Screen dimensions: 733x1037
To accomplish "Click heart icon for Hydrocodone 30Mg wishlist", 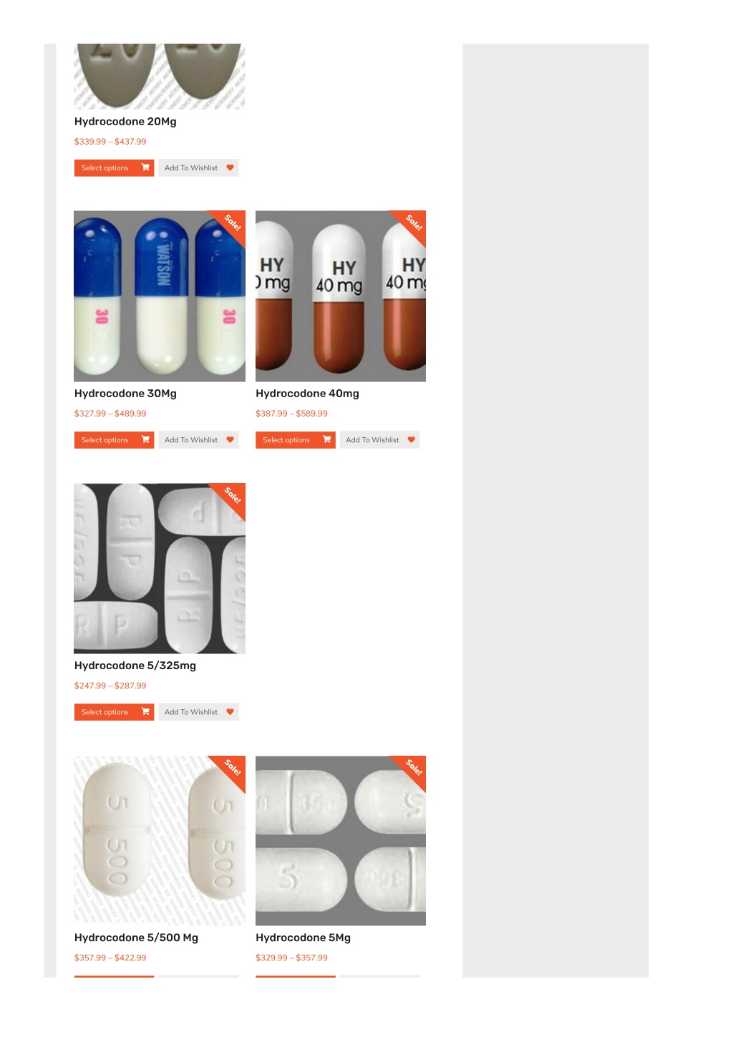I will point(230,439).
